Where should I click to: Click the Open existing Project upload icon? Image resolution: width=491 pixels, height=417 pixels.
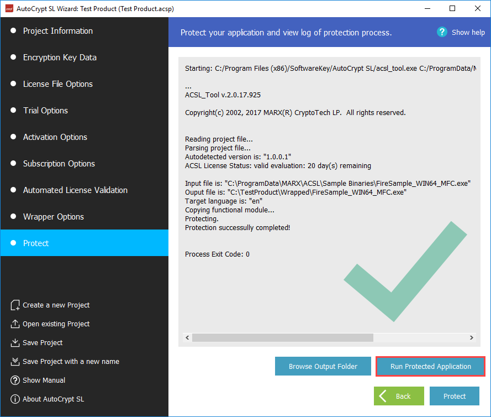pyautogui.click(x=15, y=324)
